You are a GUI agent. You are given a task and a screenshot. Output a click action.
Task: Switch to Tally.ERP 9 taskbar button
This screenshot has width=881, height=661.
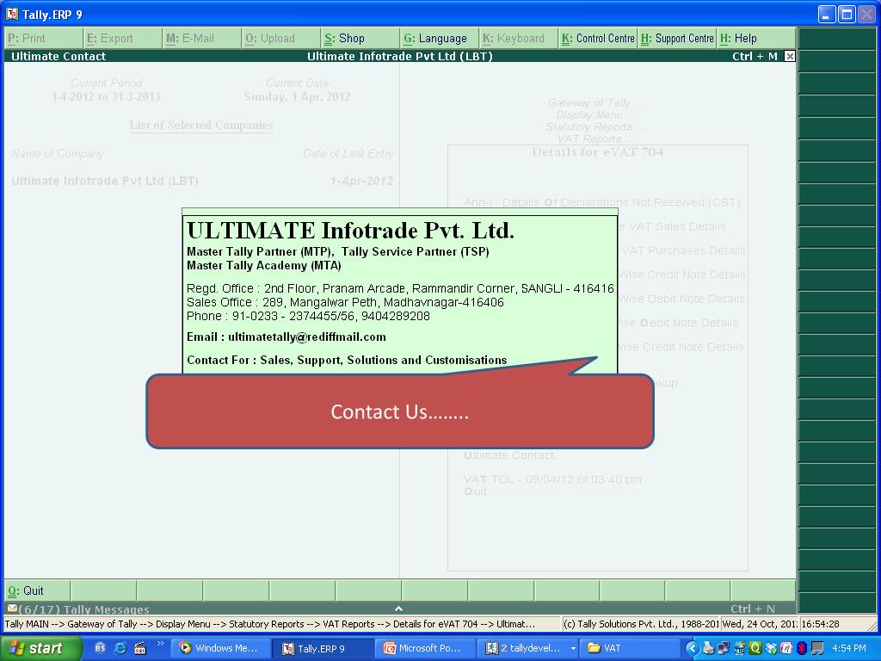[x=323, y=648]
